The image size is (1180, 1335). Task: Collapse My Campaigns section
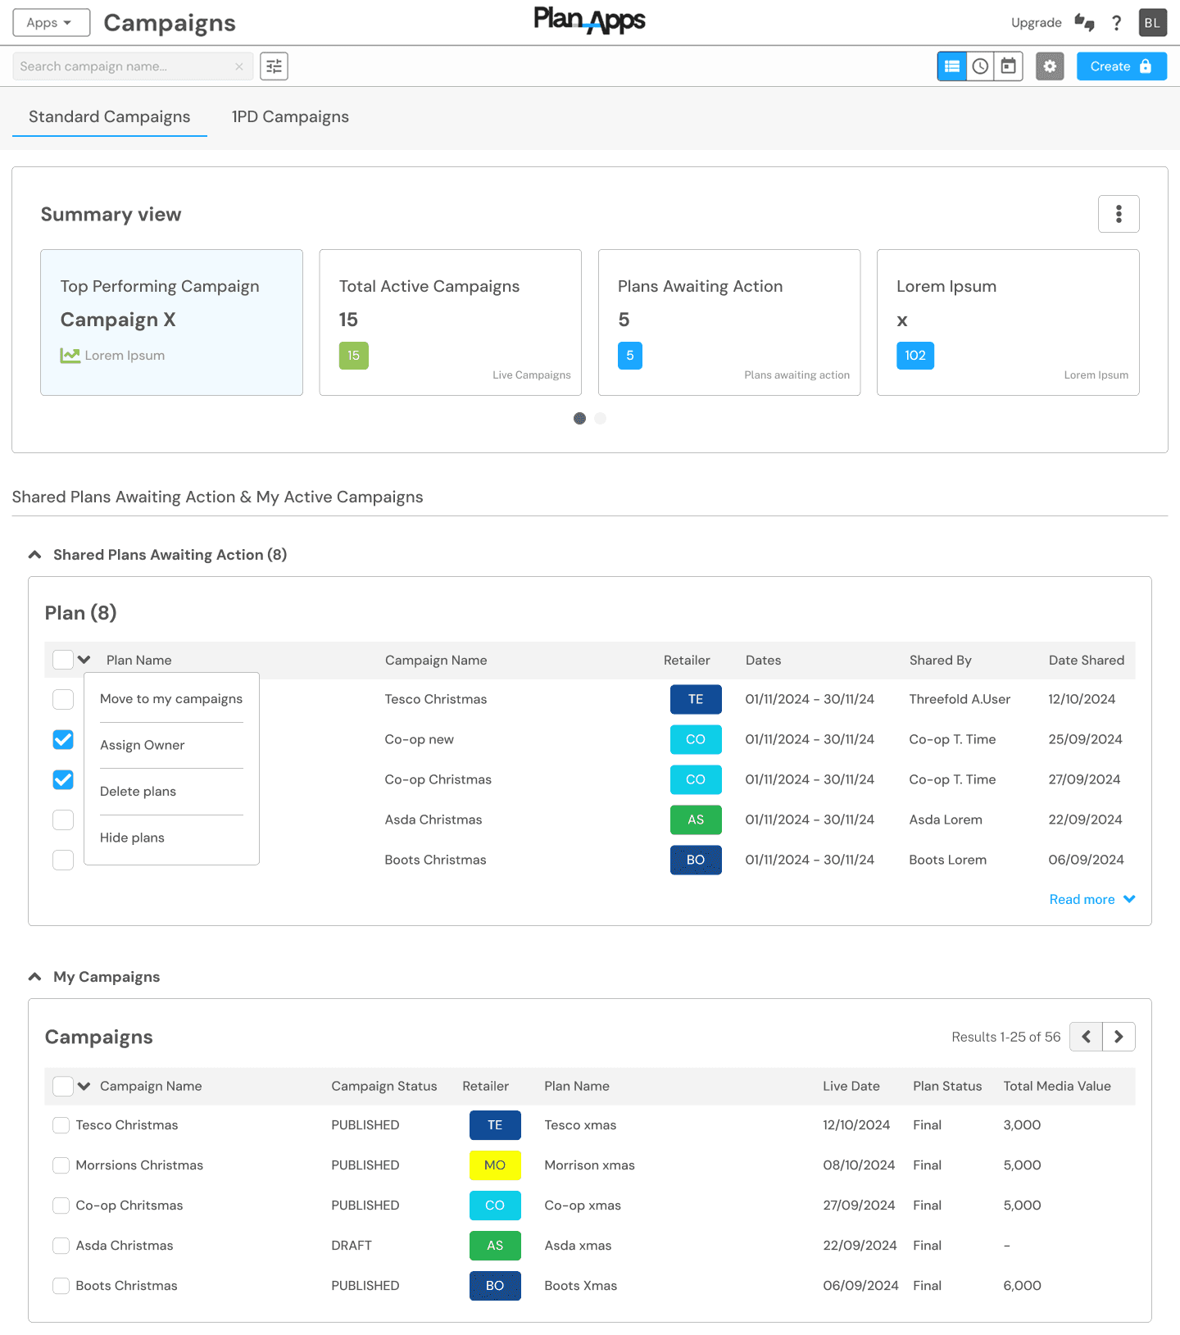[x=34, y=977]
